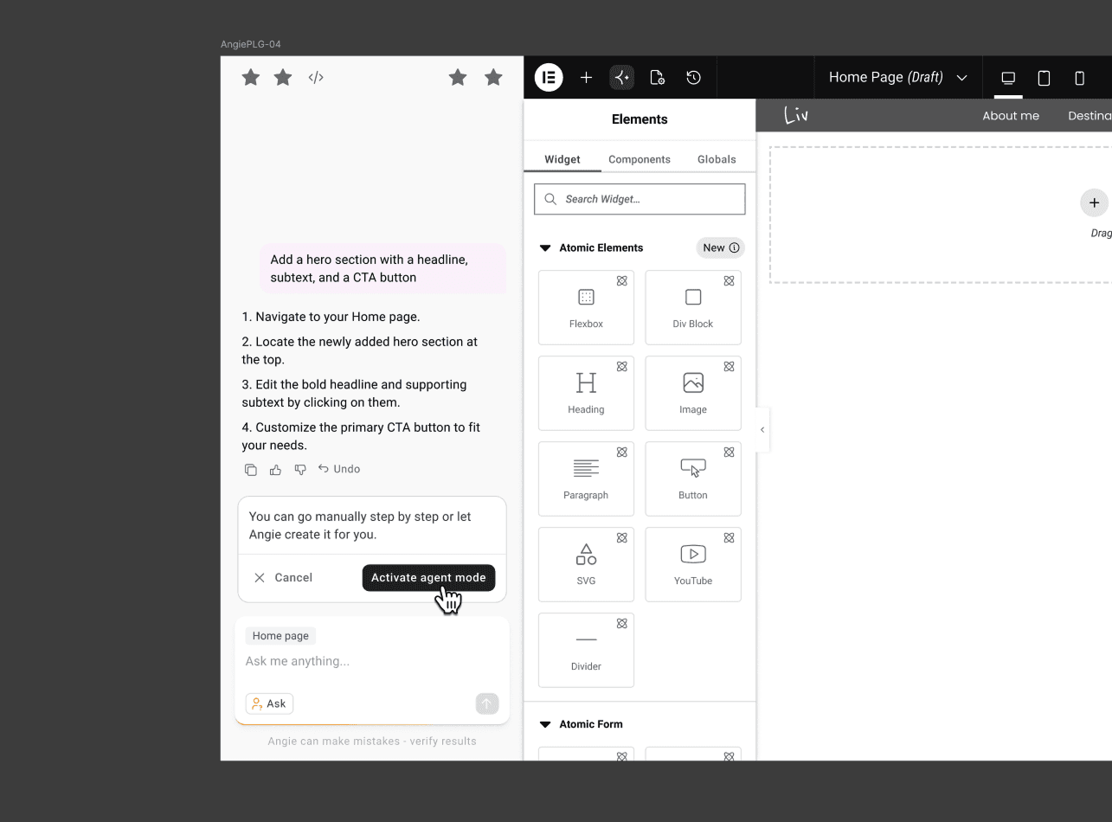Click the search magnifier icon in widget search
Screen dimensions: 1112x822
coord(550,199)
